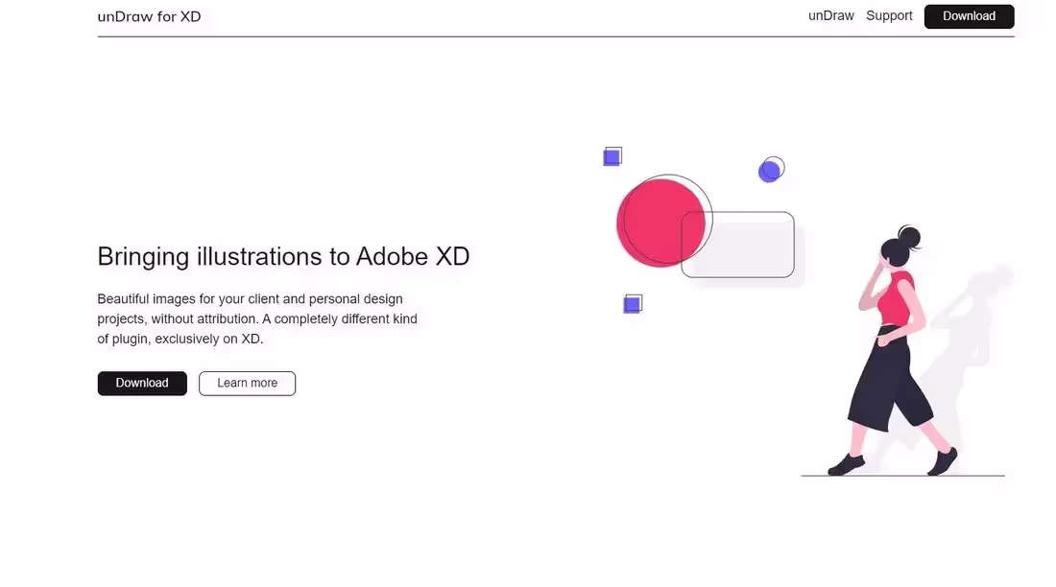The image size is (1056, 587).
Task: Click the "Bringing illustrations to Adobe XD" heading
Action: [283, 256]
